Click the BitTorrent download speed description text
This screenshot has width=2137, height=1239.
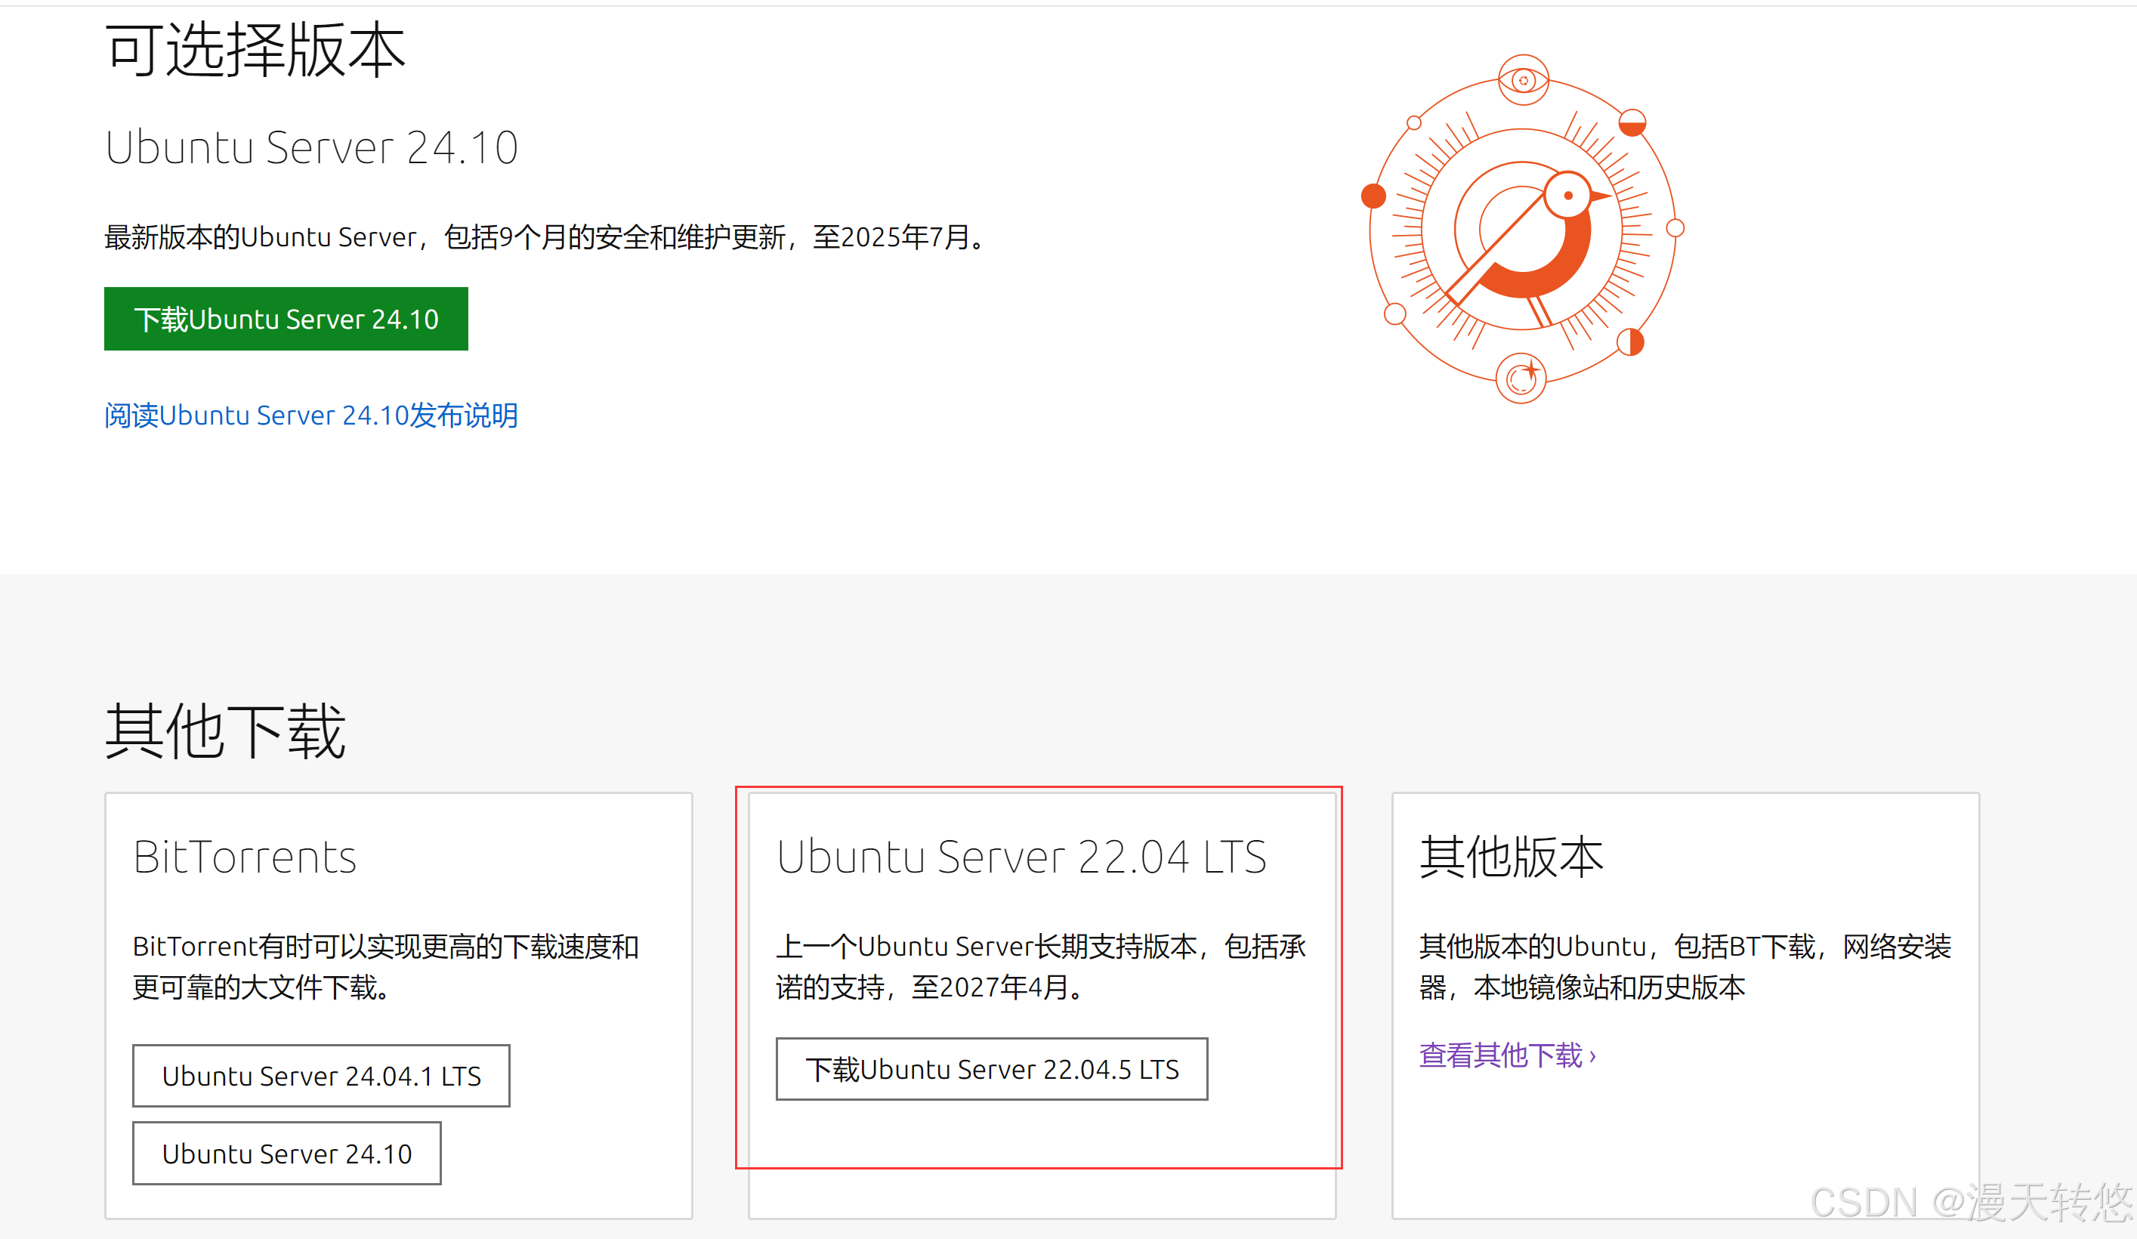[x=386, y=967]
